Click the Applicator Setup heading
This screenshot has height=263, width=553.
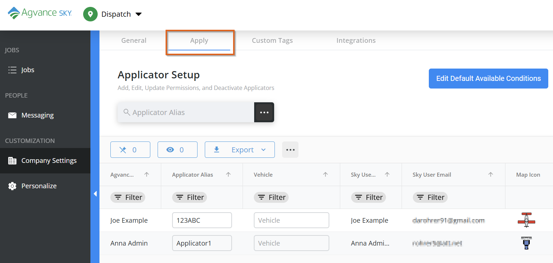159,75
